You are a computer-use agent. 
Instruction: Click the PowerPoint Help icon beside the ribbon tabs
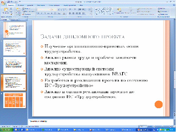click(174, 5)
